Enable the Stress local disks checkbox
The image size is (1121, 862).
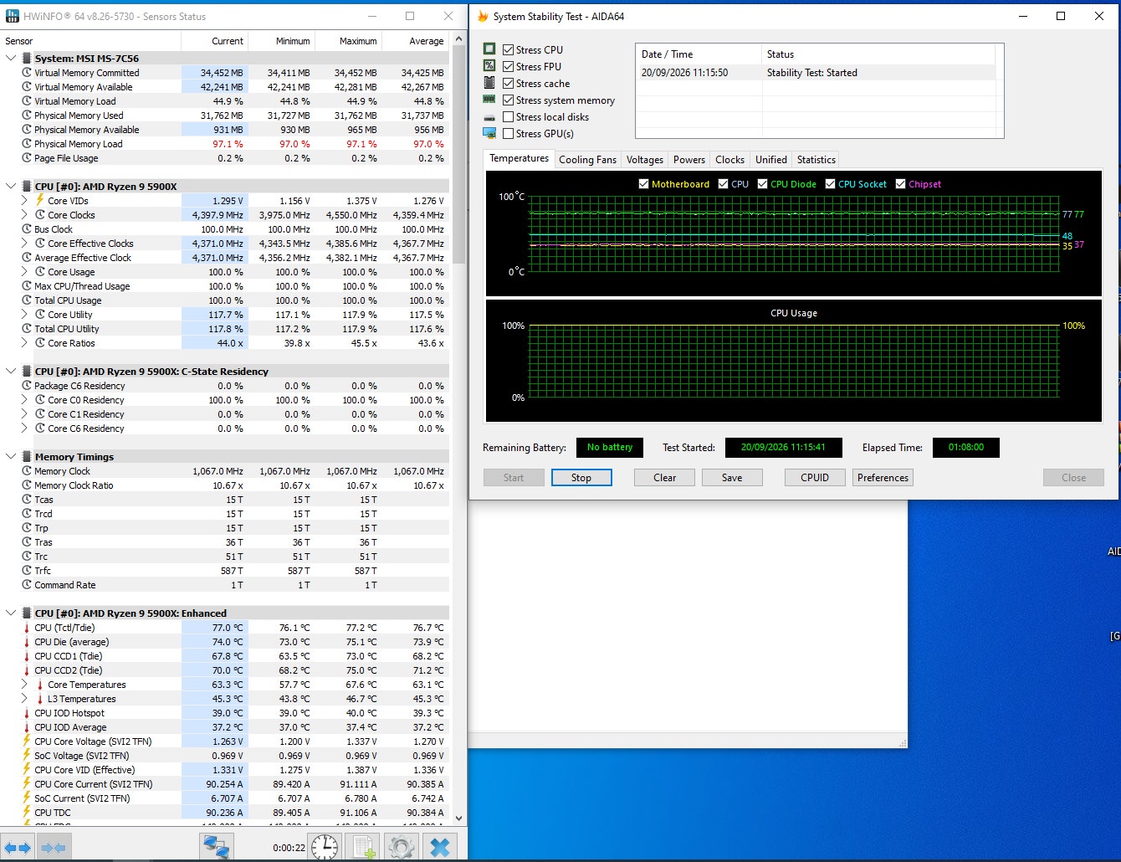click(x=508, y=116)
